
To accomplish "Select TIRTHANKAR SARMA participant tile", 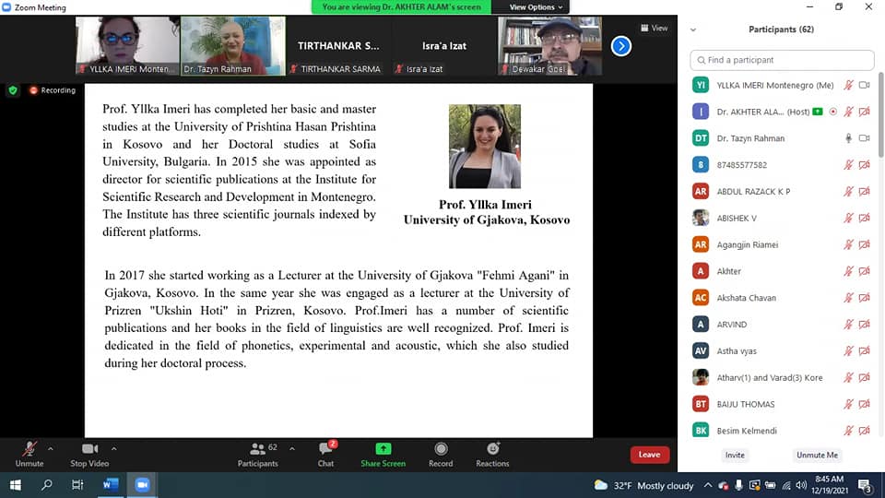I will pos(338,46).
